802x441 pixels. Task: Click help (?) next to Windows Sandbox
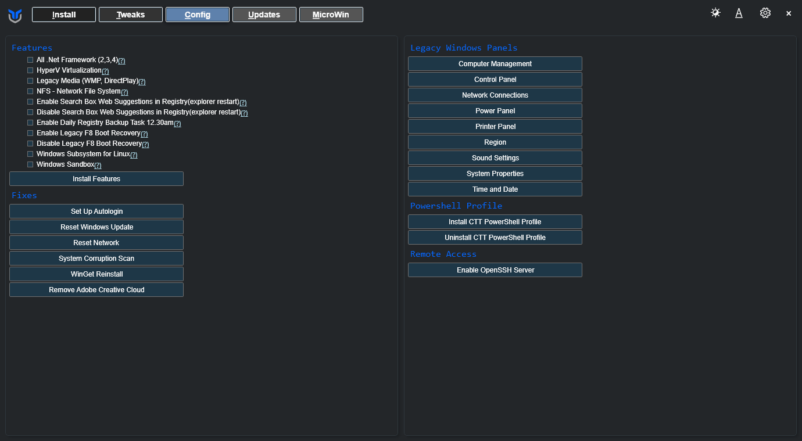98,166
